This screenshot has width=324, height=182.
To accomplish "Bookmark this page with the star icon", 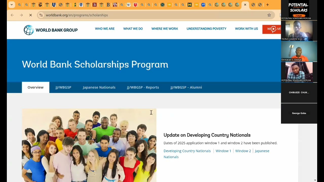I will pos(269,15).
